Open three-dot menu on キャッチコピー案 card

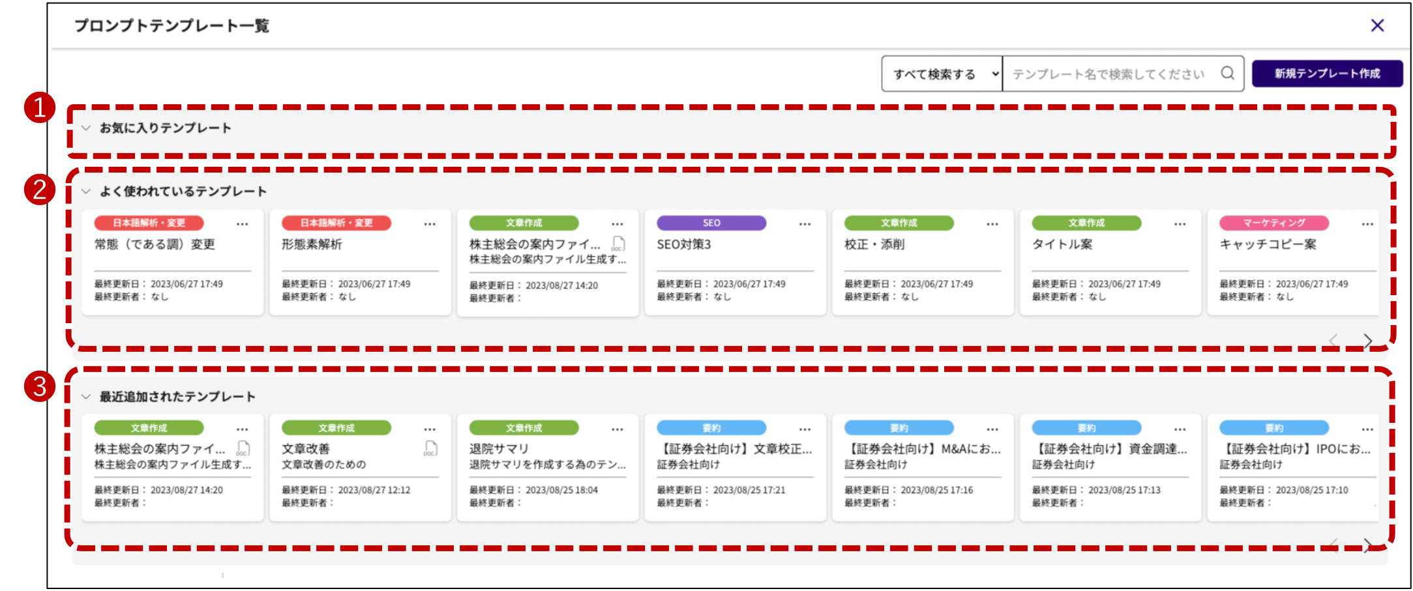point(1367,224)
